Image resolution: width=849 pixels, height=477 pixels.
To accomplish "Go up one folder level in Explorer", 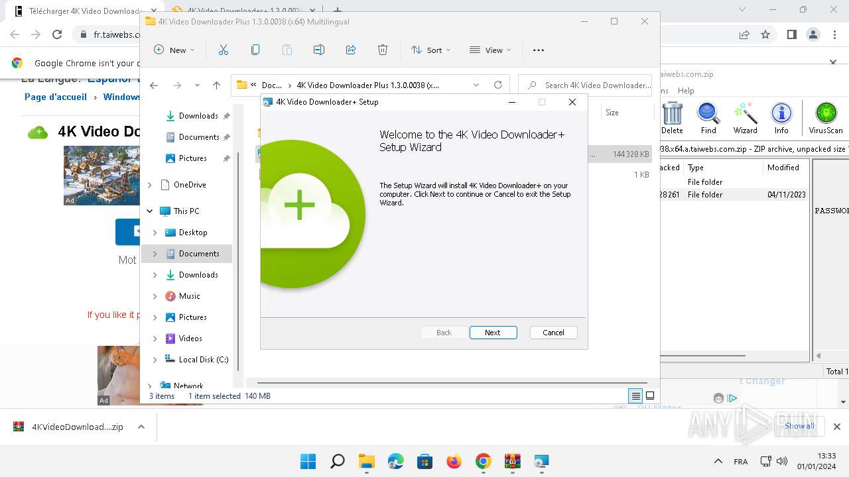I will tap(216, 85).
